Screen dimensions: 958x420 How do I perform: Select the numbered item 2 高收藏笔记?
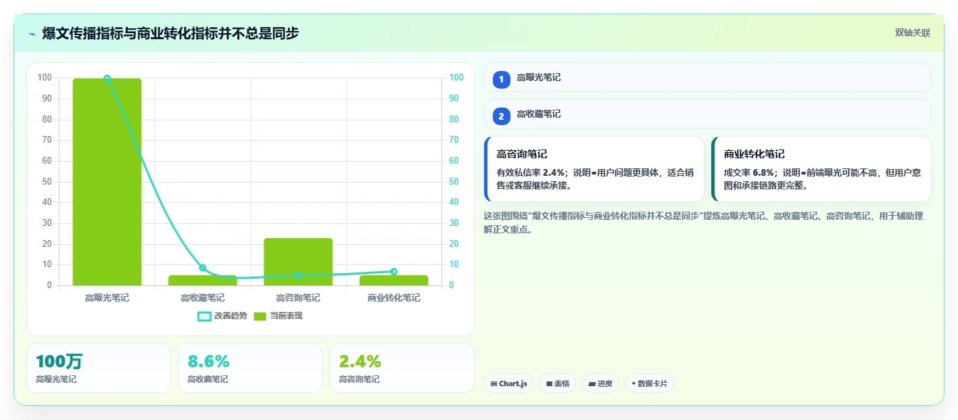pos(708,114)
